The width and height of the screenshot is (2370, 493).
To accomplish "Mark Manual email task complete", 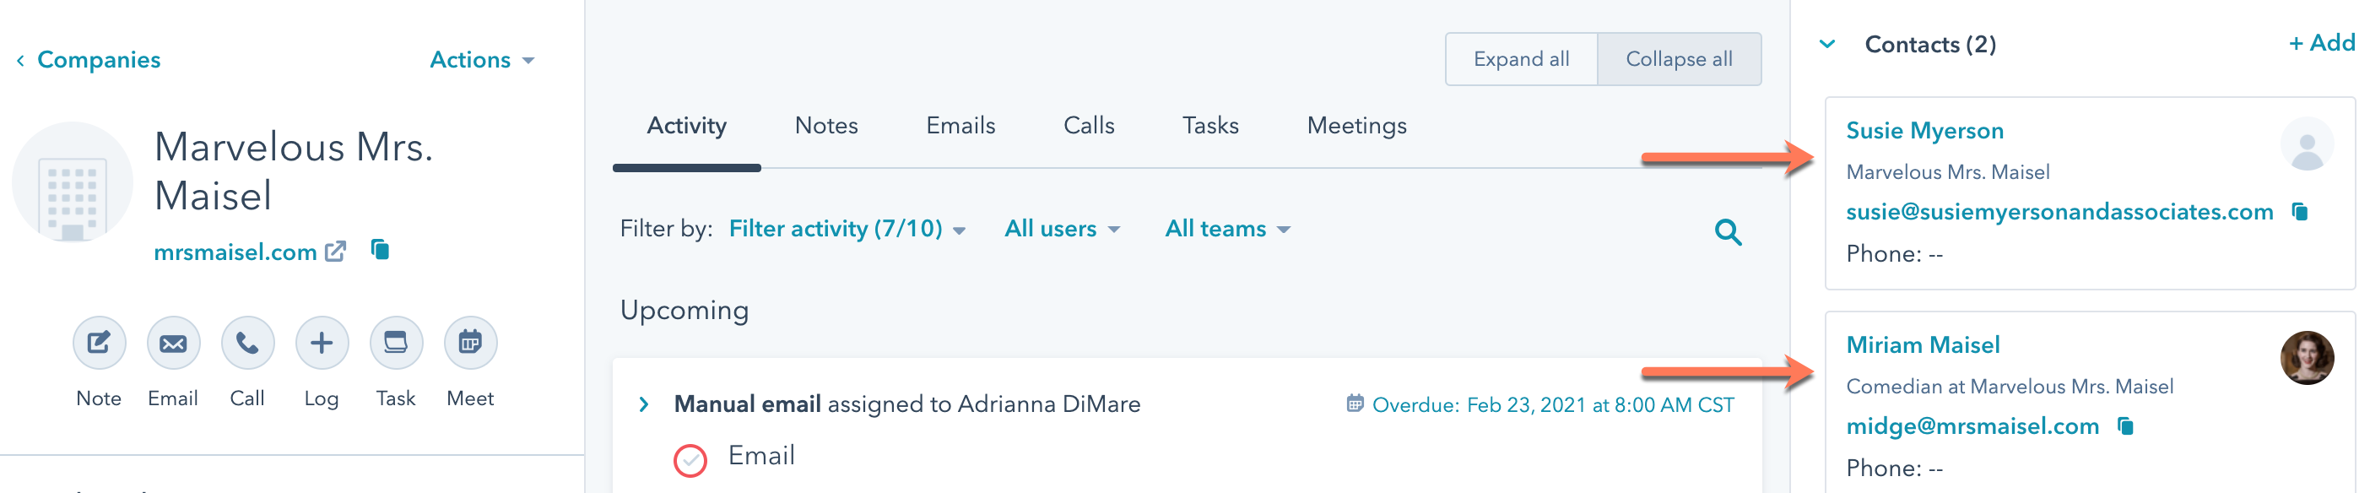I will tap(690, 460).
